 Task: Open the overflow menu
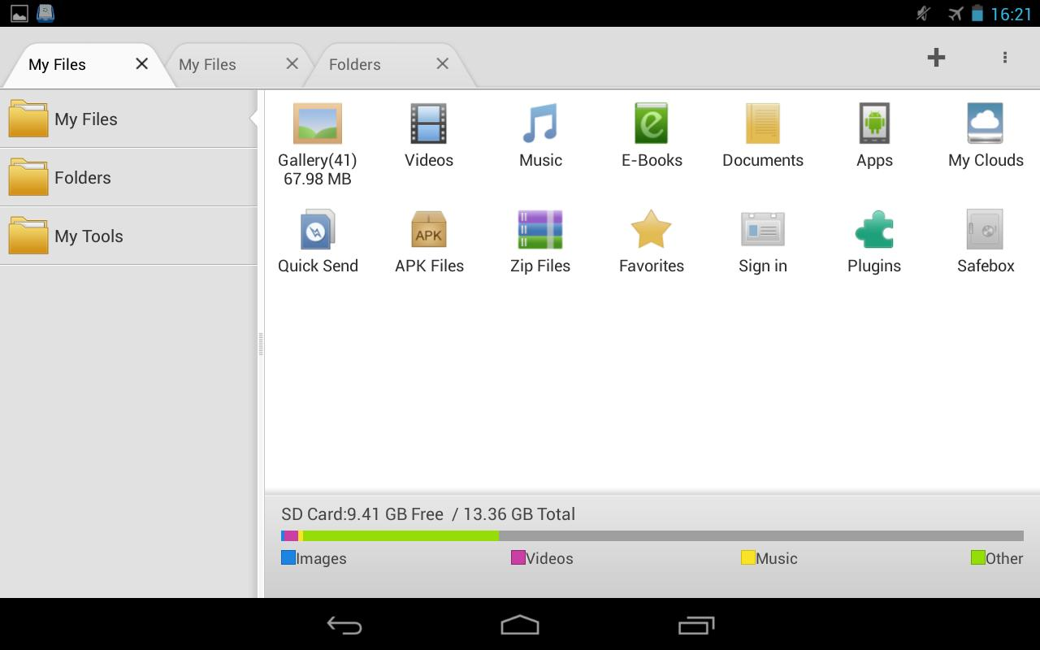(x=1004, y=57)
